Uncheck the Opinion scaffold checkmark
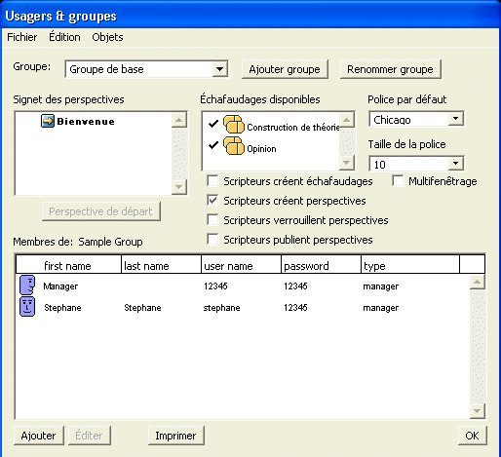This screenshot has width=501, height=457. pos(213,145)
